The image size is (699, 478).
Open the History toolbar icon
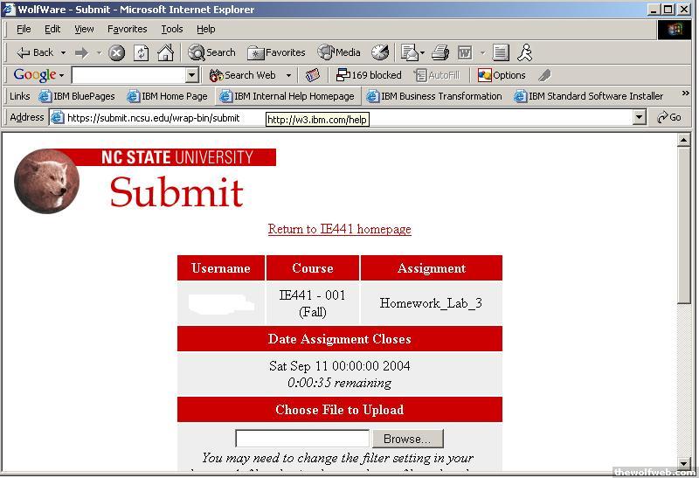tap(380, 52)
